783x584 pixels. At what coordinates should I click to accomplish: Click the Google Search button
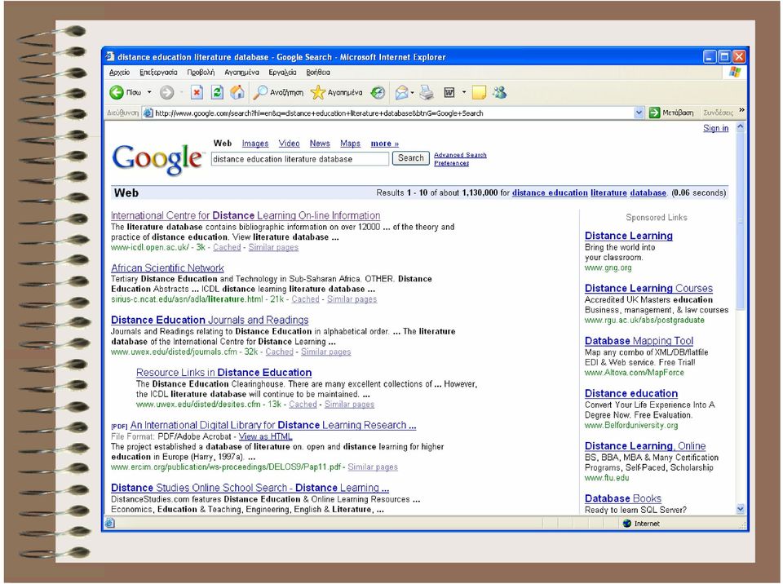[x=410, y=158]
